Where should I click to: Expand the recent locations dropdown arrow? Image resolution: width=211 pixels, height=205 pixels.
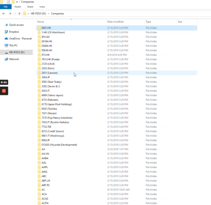click(15, 13)
